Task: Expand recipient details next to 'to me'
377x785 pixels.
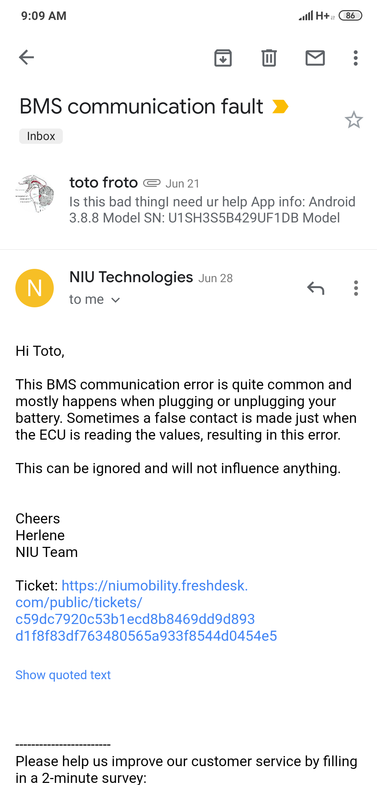Action: point(116,300)
